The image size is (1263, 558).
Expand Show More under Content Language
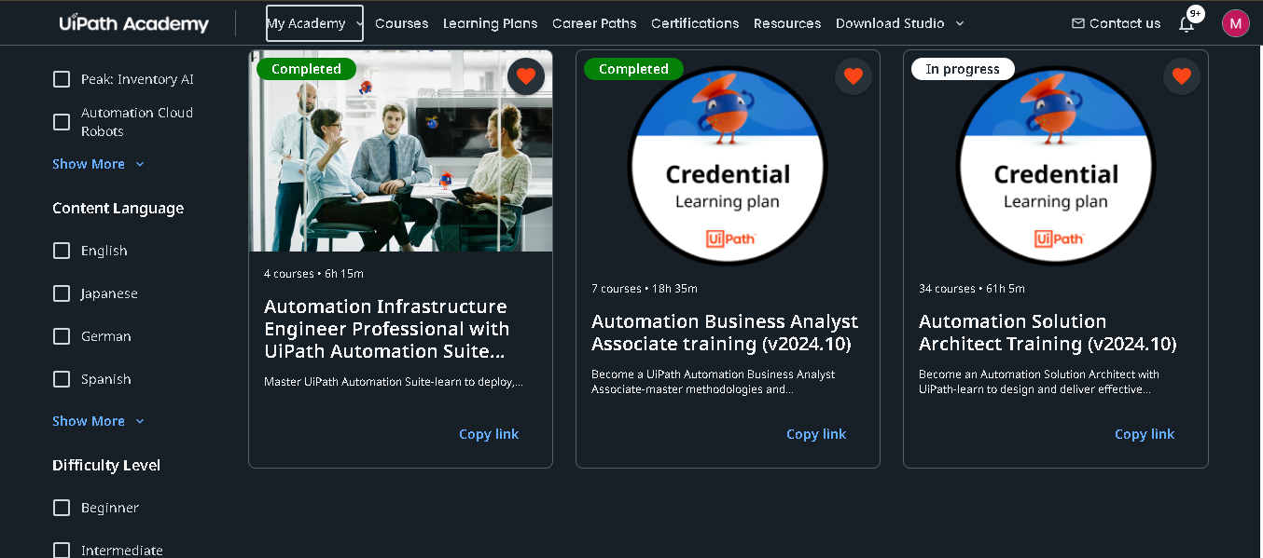point(98,421)
